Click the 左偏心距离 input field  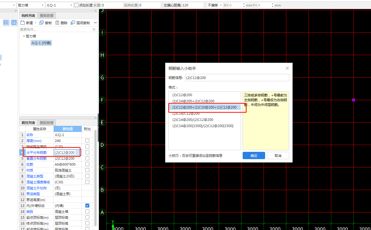coord(193,5)
